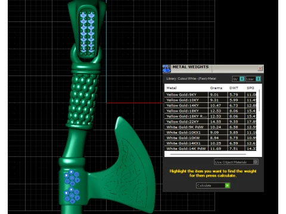Click the grams value in the White Gold:14KX1 row
Screen dimensions: 286x214
click(x=215, y=143)
